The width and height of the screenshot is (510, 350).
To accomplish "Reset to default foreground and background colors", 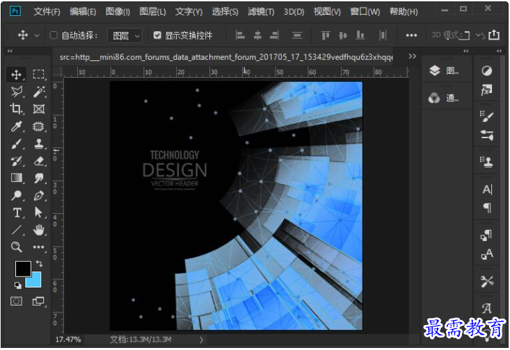I will coord(18,285).
